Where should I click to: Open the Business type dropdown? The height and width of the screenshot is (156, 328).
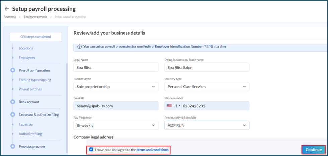point(116,87)
